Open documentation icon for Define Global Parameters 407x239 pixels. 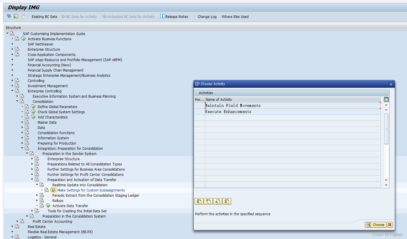click(27, 107)
